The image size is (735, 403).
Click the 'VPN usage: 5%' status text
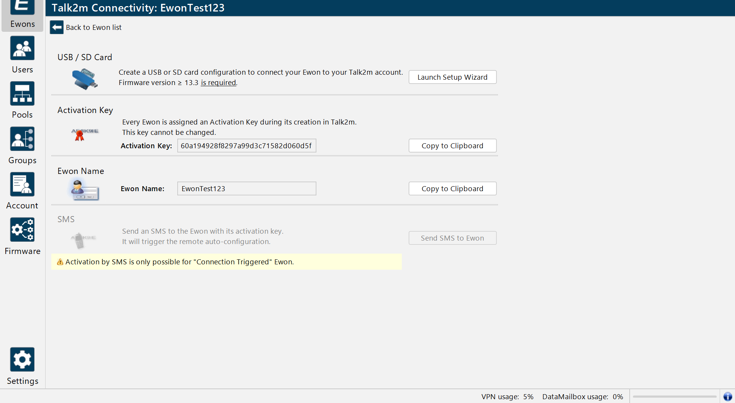tap(507, 396)
